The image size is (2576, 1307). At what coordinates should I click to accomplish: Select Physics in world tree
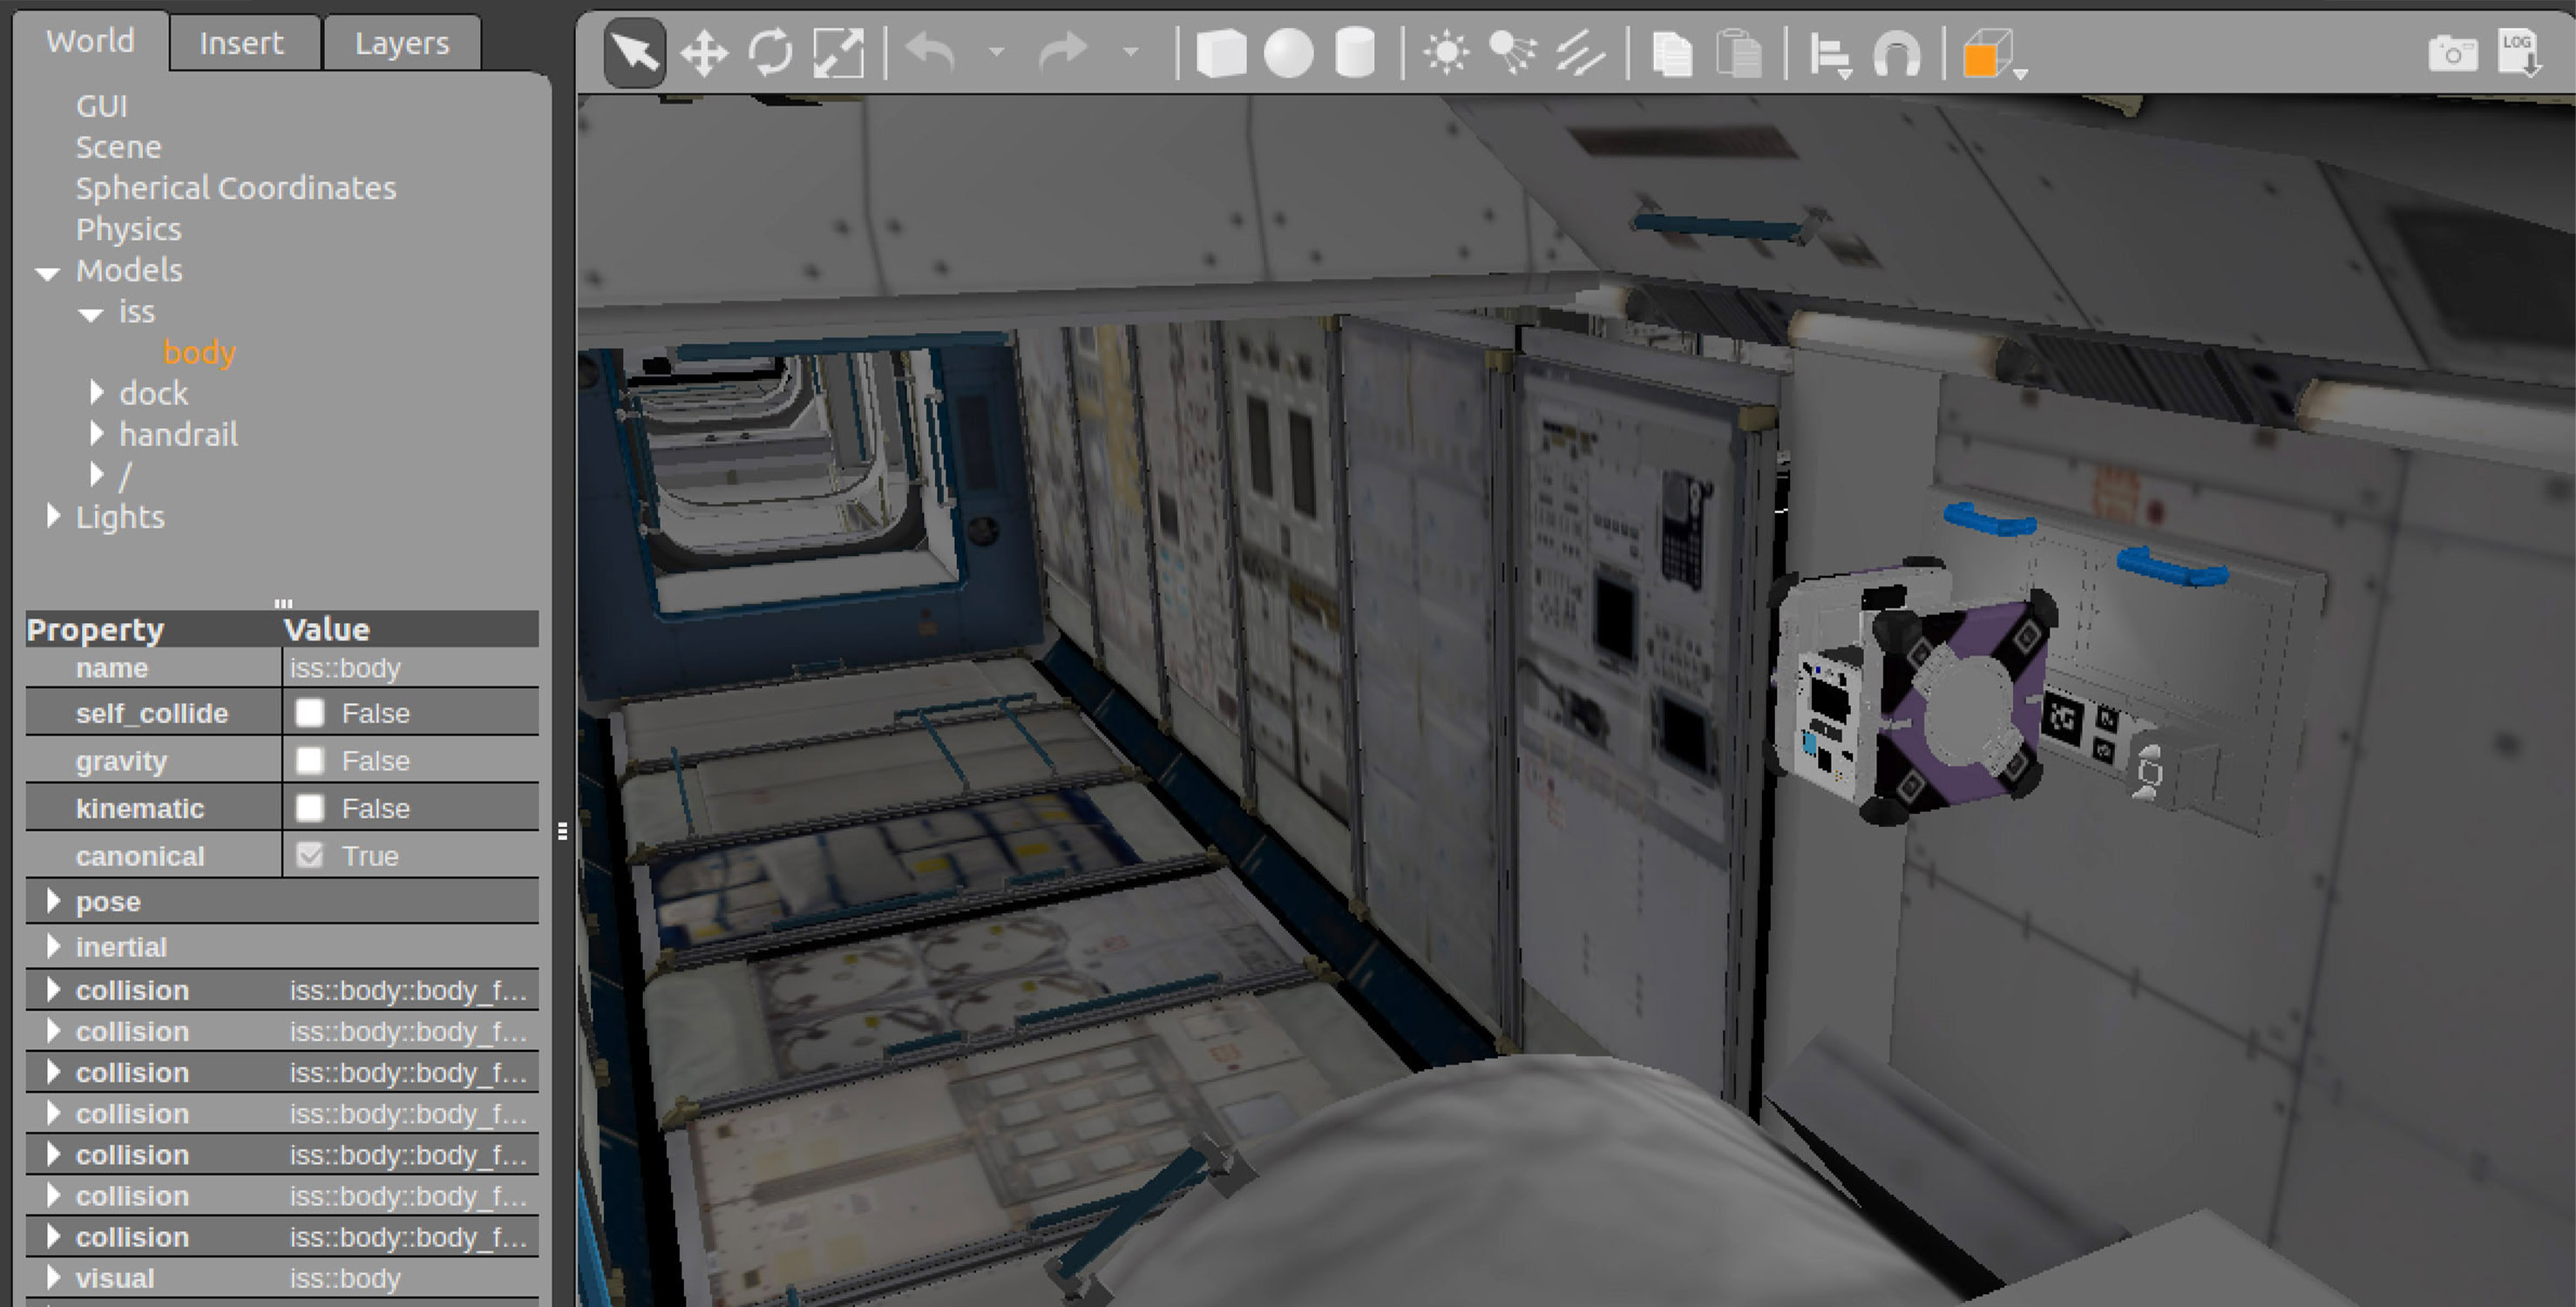pyautogui.click(x=128, y=229)
